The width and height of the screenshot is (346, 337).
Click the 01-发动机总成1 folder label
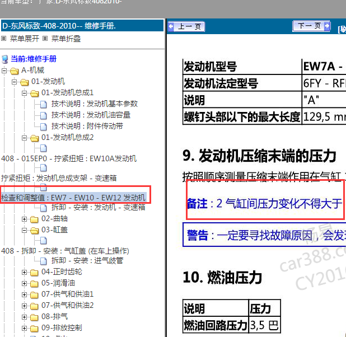point(68,93)
